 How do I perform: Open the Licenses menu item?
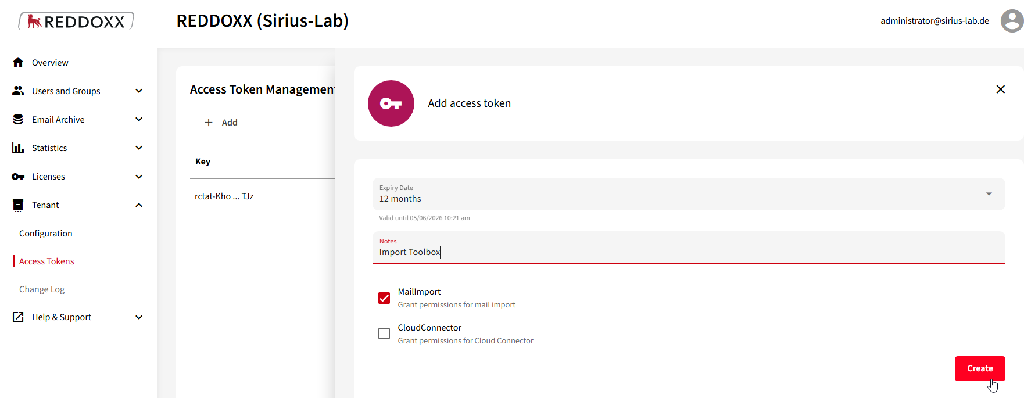(48, 177)
